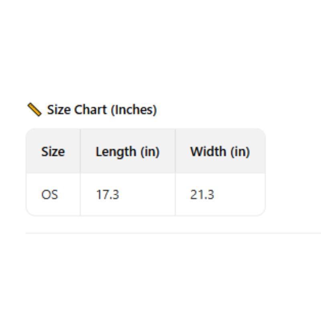Click the "OS" size cell
The width and height of the screenshot is (321, 321).
click(x=50, y=195)
